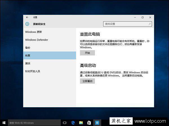Click the back arrow in Settings window
This screenshot has height=126, width=169.
(x=27, y=17)
